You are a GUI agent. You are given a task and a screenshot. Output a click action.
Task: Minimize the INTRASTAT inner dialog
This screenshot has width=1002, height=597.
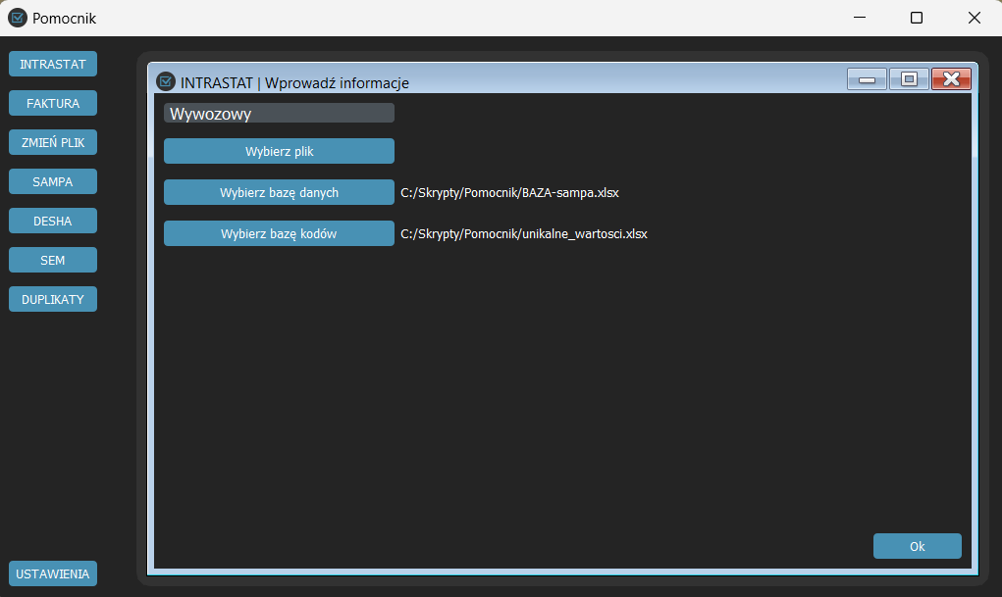(867, 79)
